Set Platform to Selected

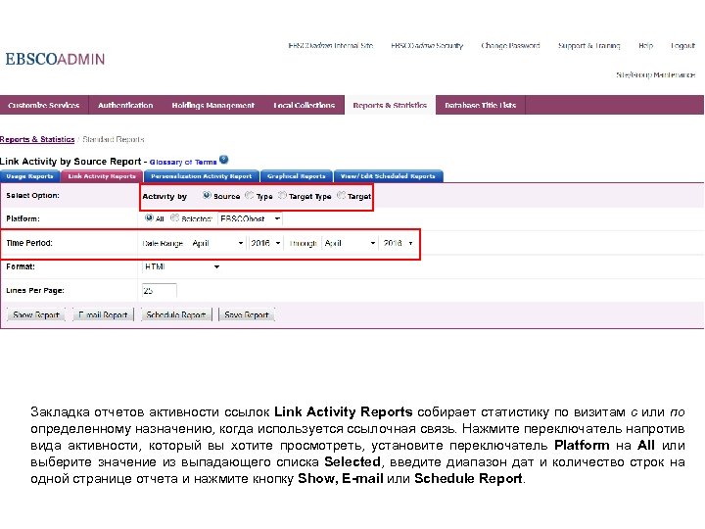[174, 218]
